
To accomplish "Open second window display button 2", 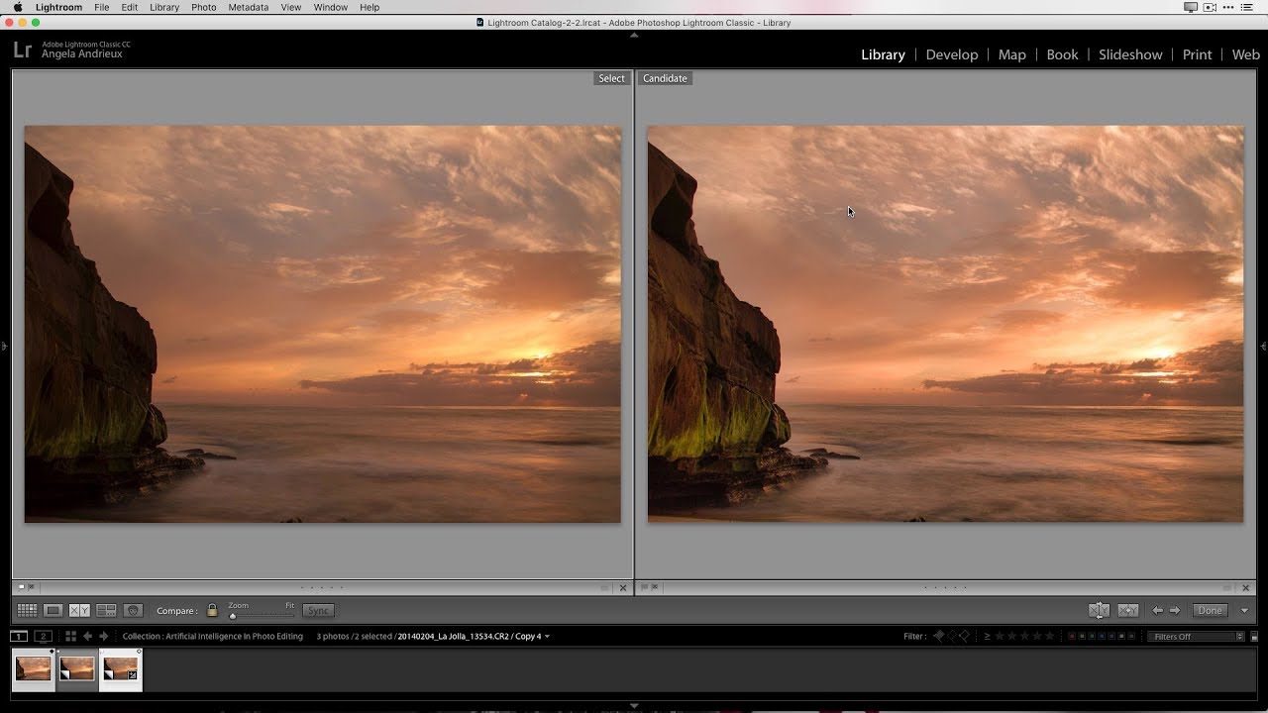I will [43, 636].
